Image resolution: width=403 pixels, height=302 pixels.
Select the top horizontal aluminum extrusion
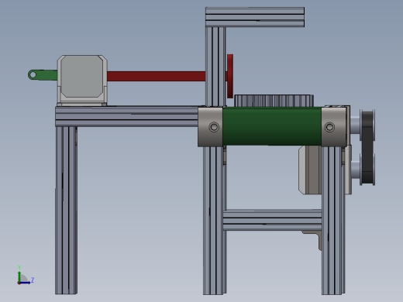[x=255, y=17]
